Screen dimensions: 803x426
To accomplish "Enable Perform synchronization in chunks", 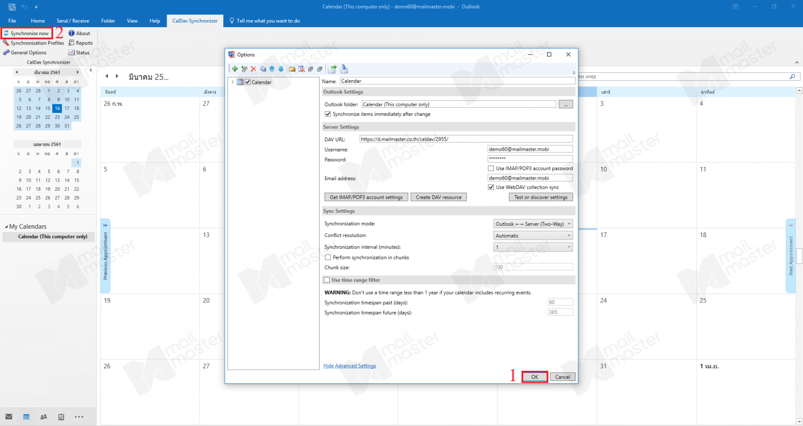I will coord(328,257).
